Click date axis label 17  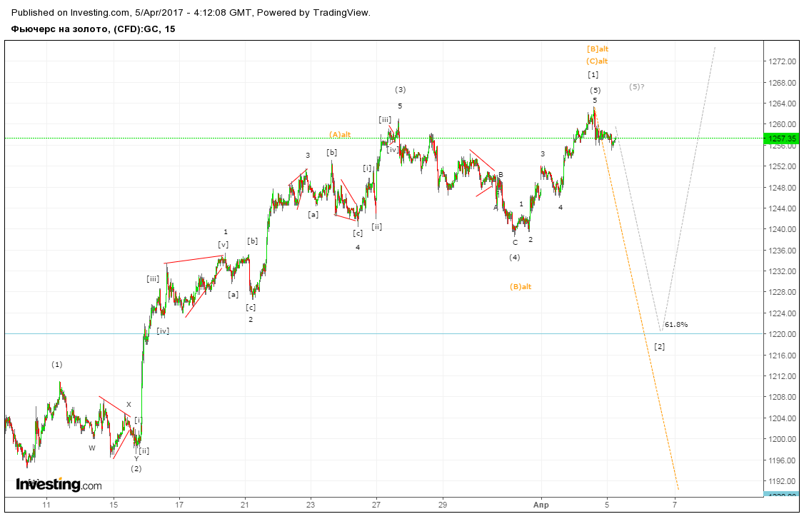click(x=179, y=505)
